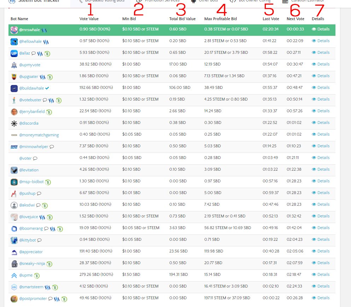The height and width of the screenshot is (307, 351).
Task: Click the Total Bid Value column header
Action: pyautogui.click(x=182, y=19)
